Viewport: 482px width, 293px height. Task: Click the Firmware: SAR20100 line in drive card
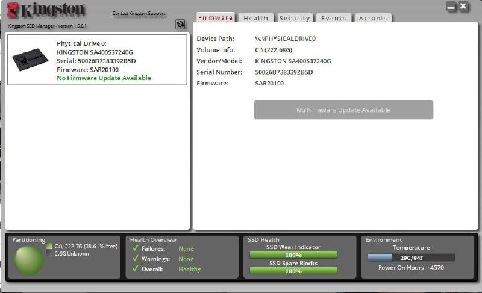coord(87,70)
